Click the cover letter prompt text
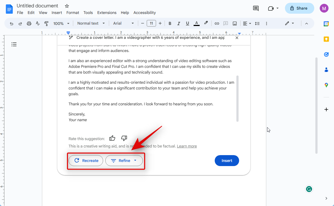 (x=151, y=38)
